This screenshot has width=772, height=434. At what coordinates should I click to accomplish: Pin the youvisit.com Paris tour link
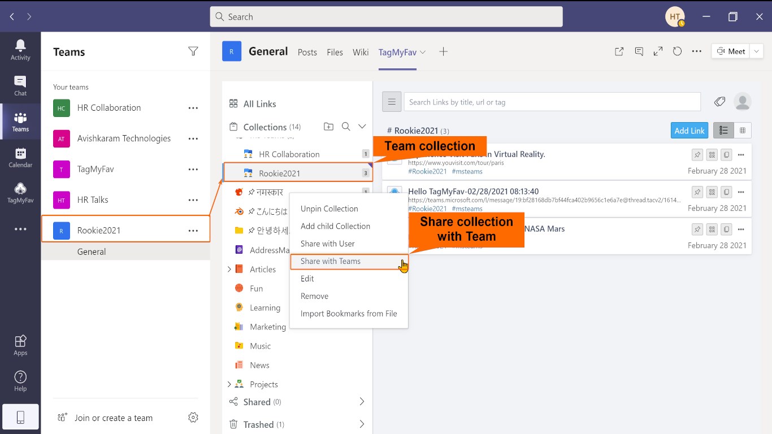pos(697,154)
